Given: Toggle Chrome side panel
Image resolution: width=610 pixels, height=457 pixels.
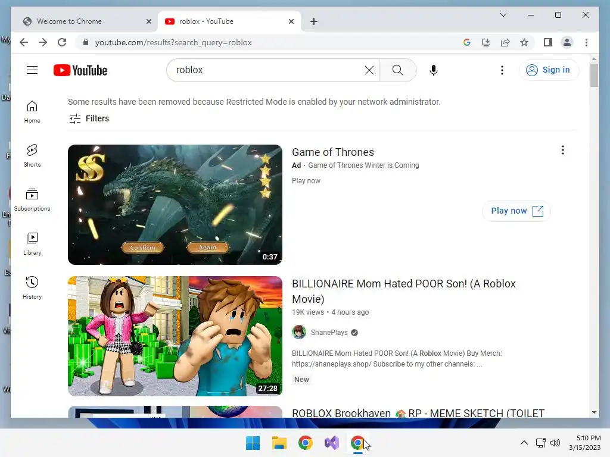Looking at the screenshot, I should [548, 42].
